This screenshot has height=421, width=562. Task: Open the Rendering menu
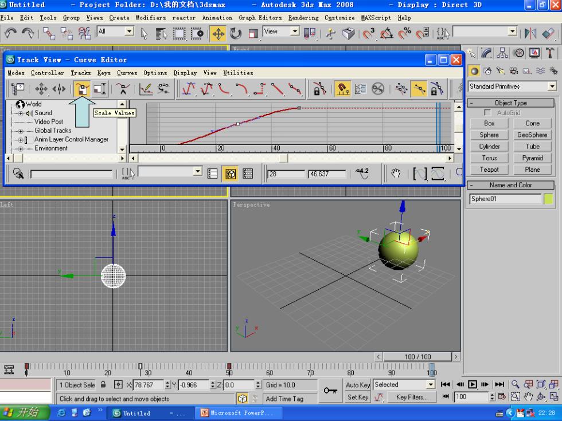303,18
